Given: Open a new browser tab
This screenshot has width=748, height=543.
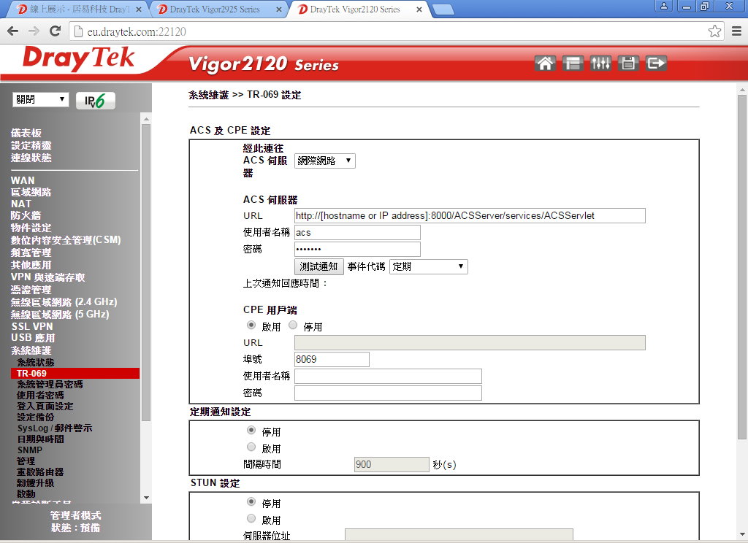Looking at the screenshot, I should 443,9.
